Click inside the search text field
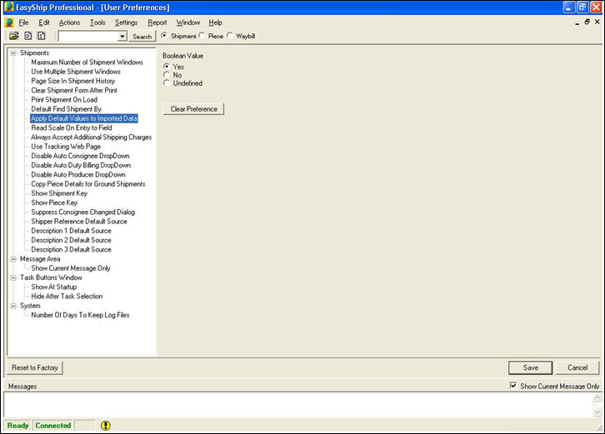605x434 pixels. click(88, 37)
